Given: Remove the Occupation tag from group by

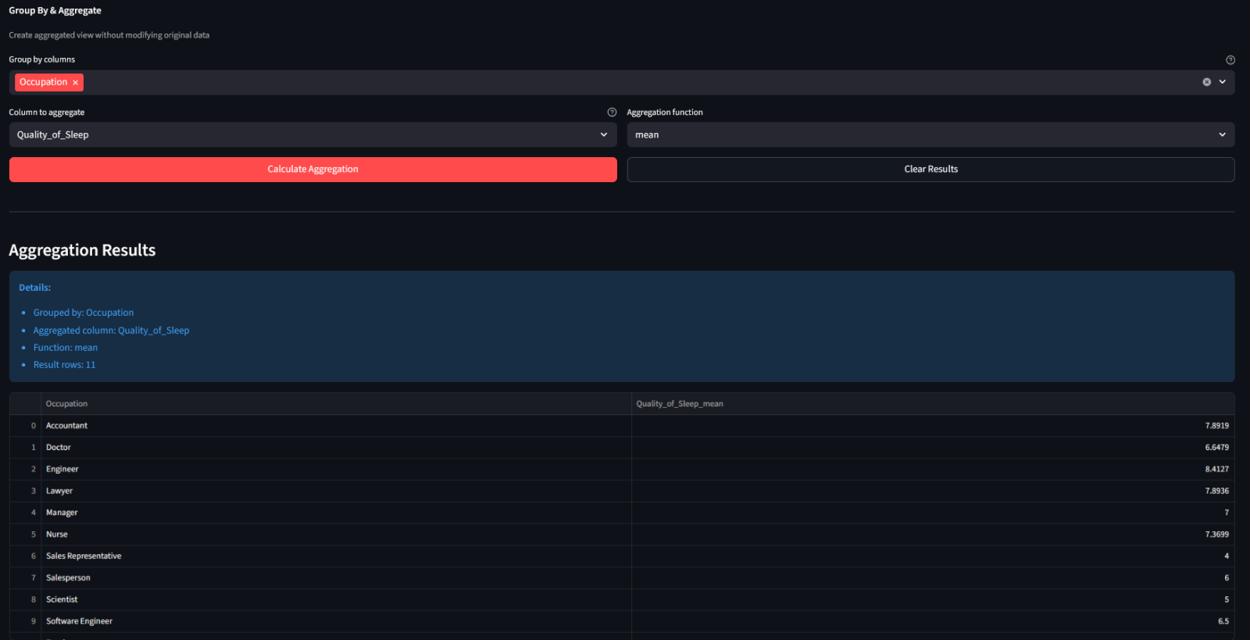Looking at the screenshot, I should pos(75,83).
